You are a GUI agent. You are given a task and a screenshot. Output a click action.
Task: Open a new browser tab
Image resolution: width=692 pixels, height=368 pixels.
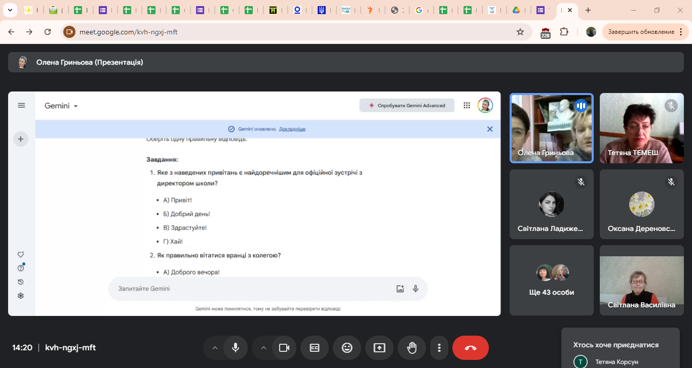tap(588, 10)
